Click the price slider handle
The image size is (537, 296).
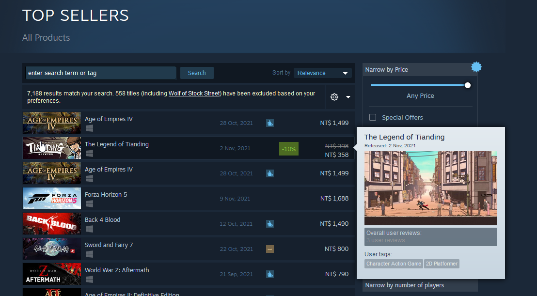pyautogui.click(x=468, y=85)
